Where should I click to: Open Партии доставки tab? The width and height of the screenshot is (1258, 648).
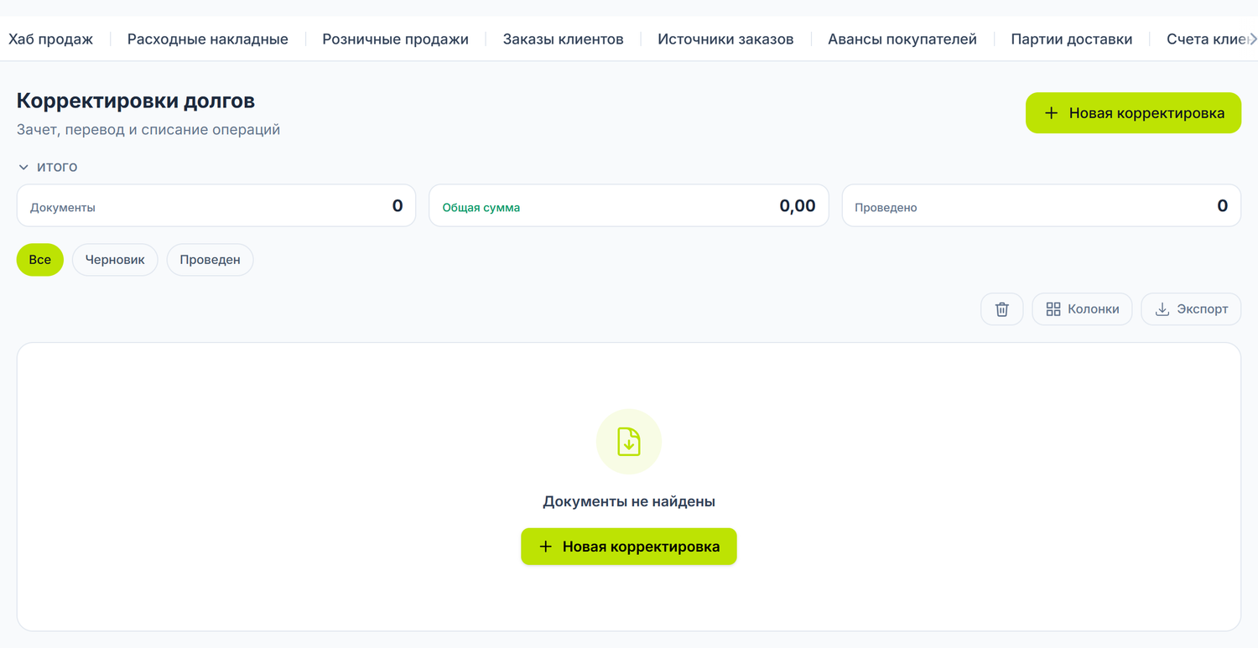point(1072,39)
